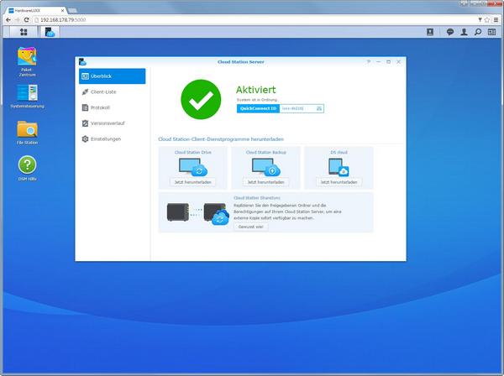Click the Cloud Station Backup monitor icon
Viewport: 504px width, 376px height.
(265, 167)
